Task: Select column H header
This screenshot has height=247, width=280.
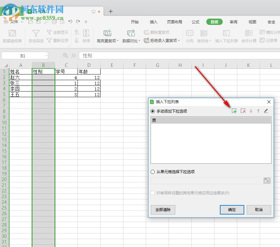Action: (x=180, y=65)
